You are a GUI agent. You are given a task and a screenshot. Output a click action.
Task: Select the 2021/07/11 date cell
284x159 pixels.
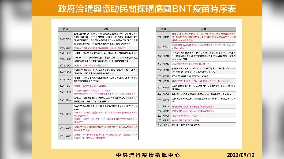(x=163, y=111)
